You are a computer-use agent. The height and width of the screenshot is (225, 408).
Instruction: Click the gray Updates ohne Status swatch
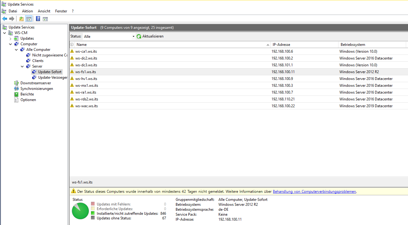tap(93, 218)
